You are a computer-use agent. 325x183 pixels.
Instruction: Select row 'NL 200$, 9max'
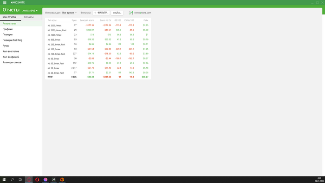tap(98, 25)
